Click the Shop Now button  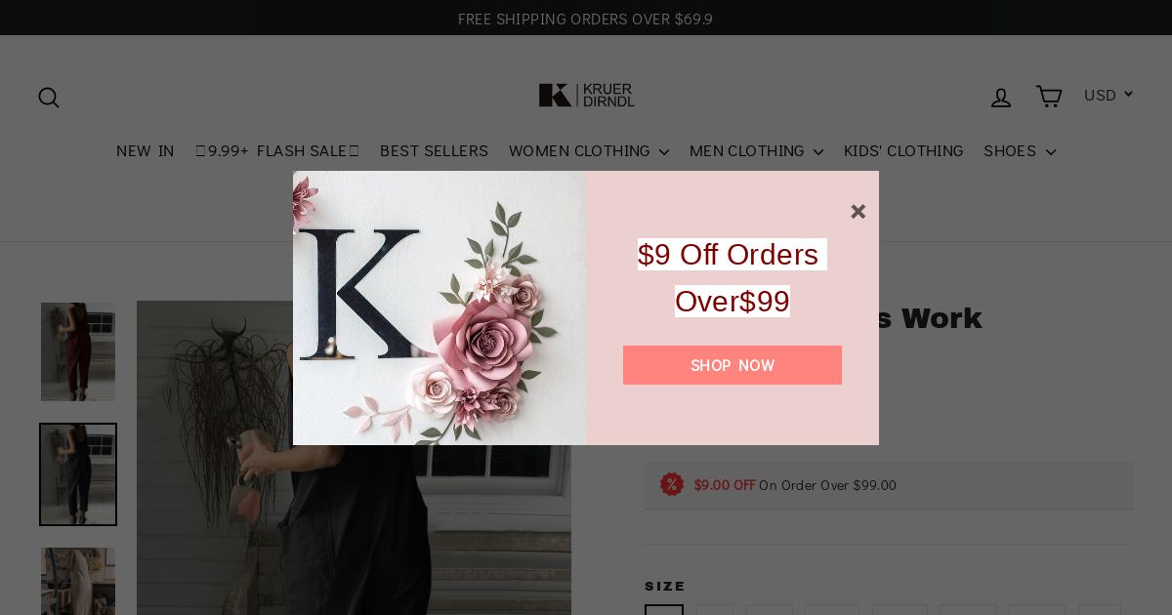click(732, 365)
